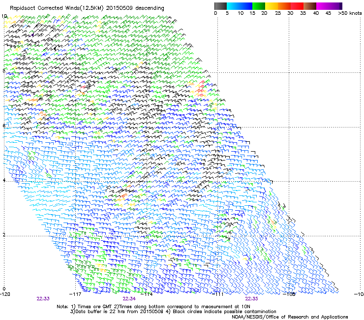Click the '-120' longitude axis label
Screen dimensions: 364x320
click(5, 294)
